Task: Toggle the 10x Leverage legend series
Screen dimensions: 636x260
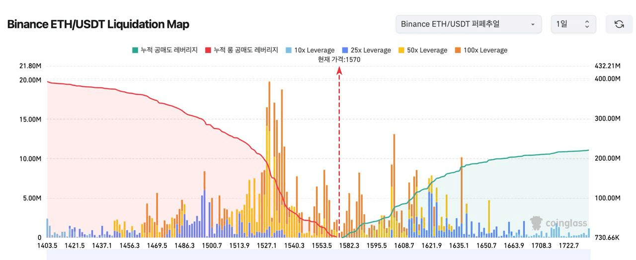Action: tap(310, 50)
